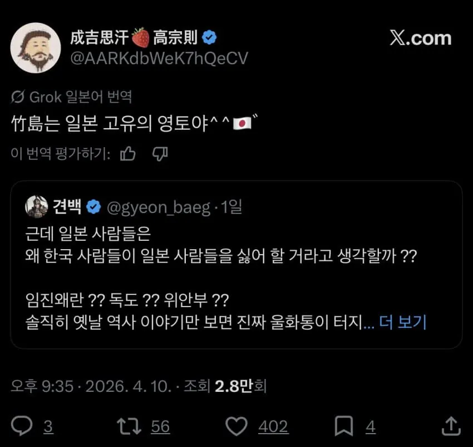Click the repost icon showing 56
The height and width of the screenshot is (447, 473).
(x=129, y=426)
